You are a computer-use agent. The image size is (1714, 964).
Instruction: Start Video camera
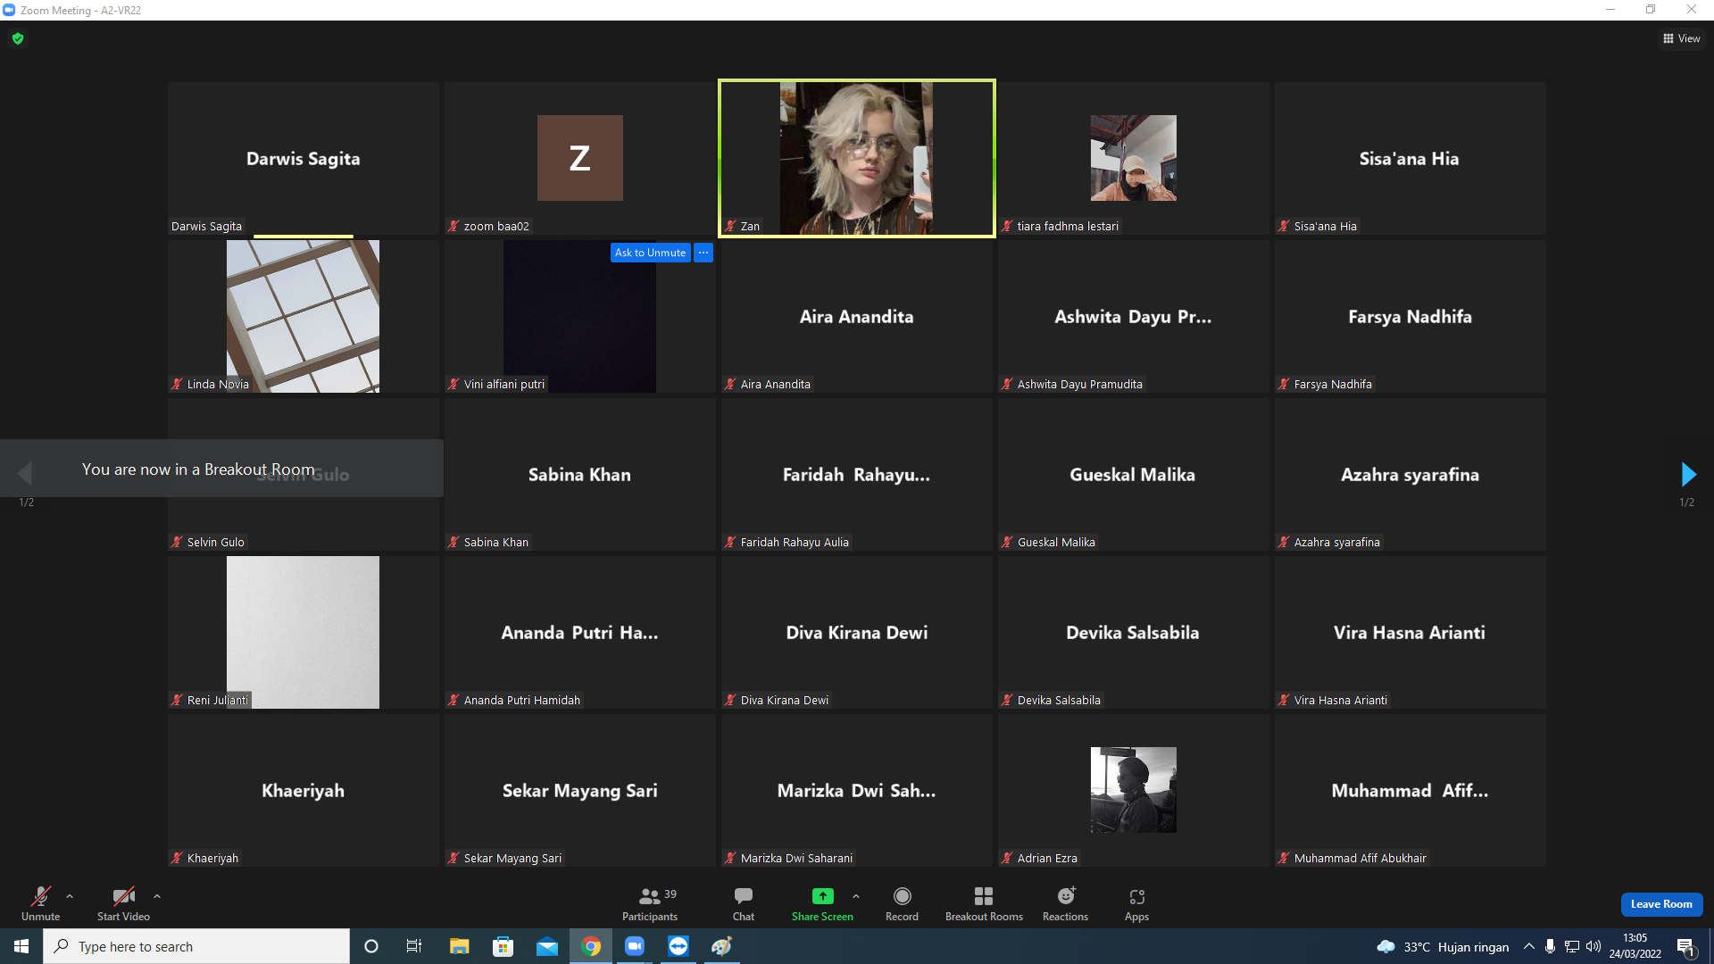tap(123, 903)
